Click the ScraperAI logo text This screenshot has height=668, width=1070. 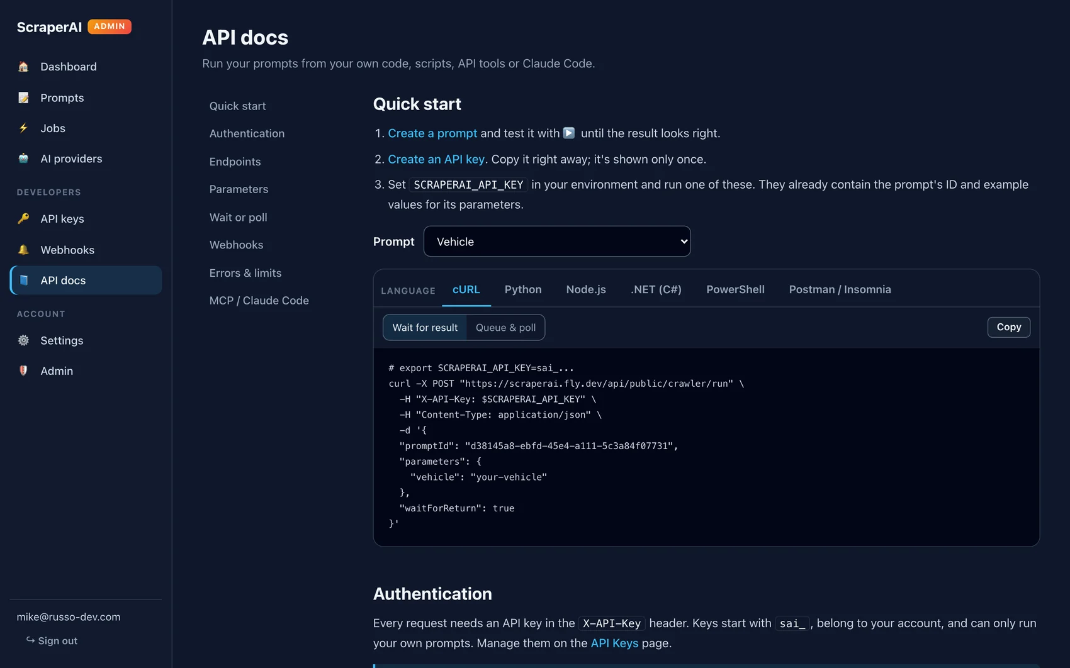click(49, 27)
